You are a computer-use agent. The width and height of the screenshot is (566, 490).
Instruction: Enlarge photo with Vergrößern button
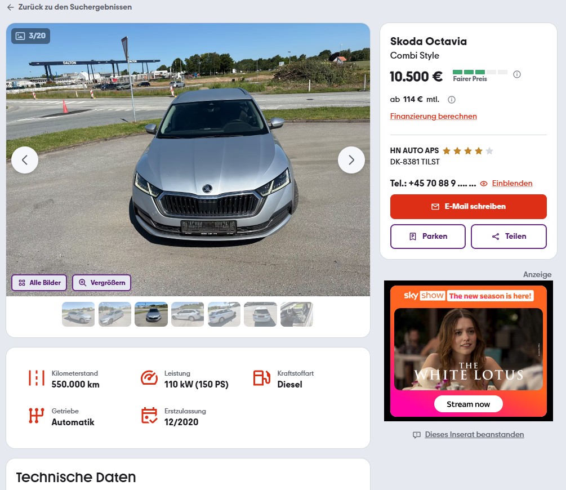point(102,283)
